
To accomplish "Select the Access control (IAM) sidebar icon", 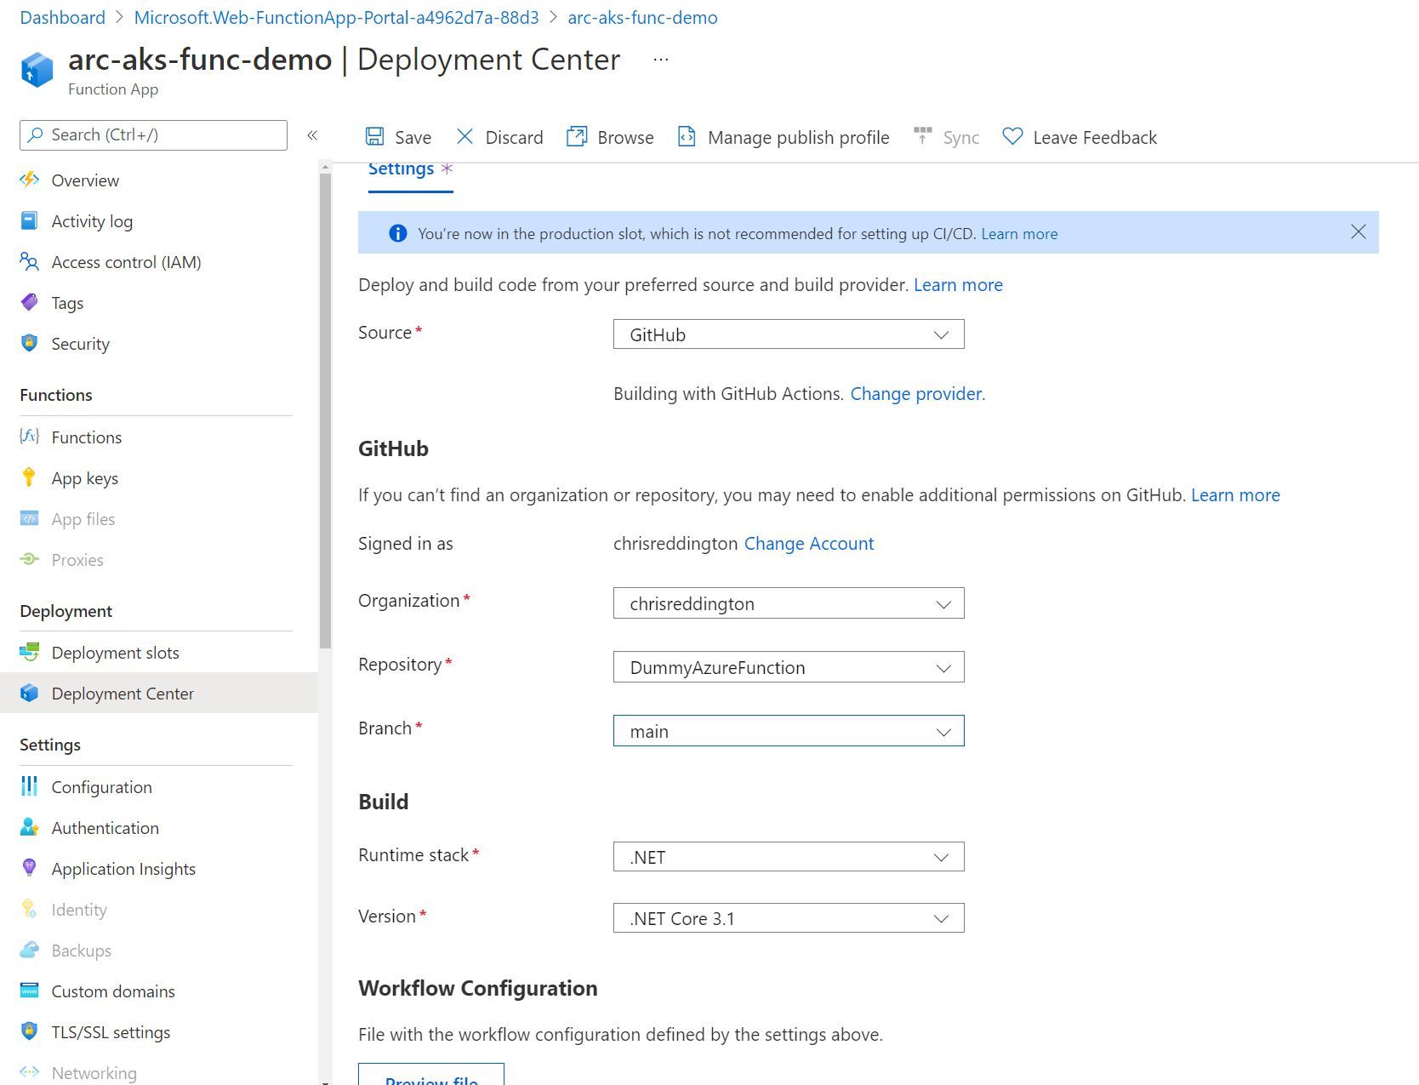I will (29, 261).
